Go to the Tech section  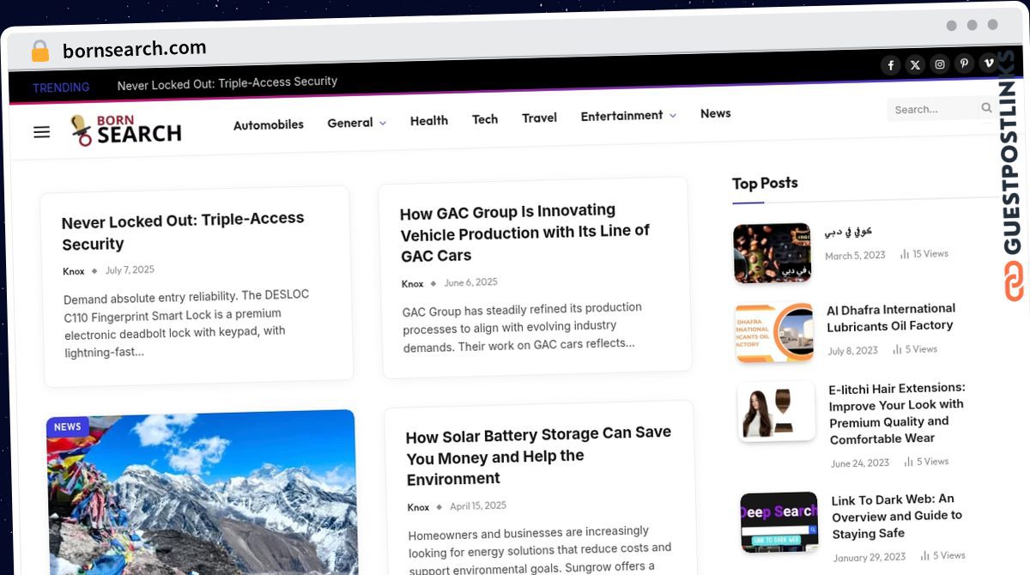(485, 119)
